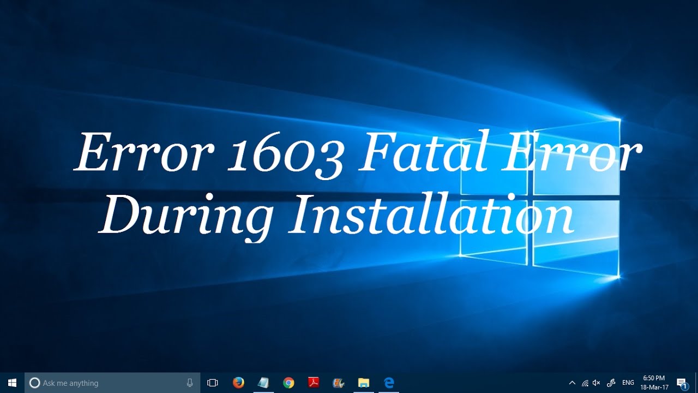Image resolution: width=698 pixels, height=393 pixels.
Task: Show hidden system tray icons
Action: 572,383
